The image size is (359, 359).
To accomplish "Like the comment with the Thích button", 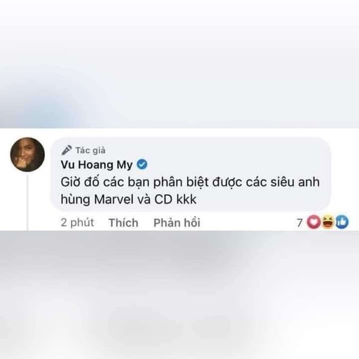I will pyautogui.click(x=123, y=223).
